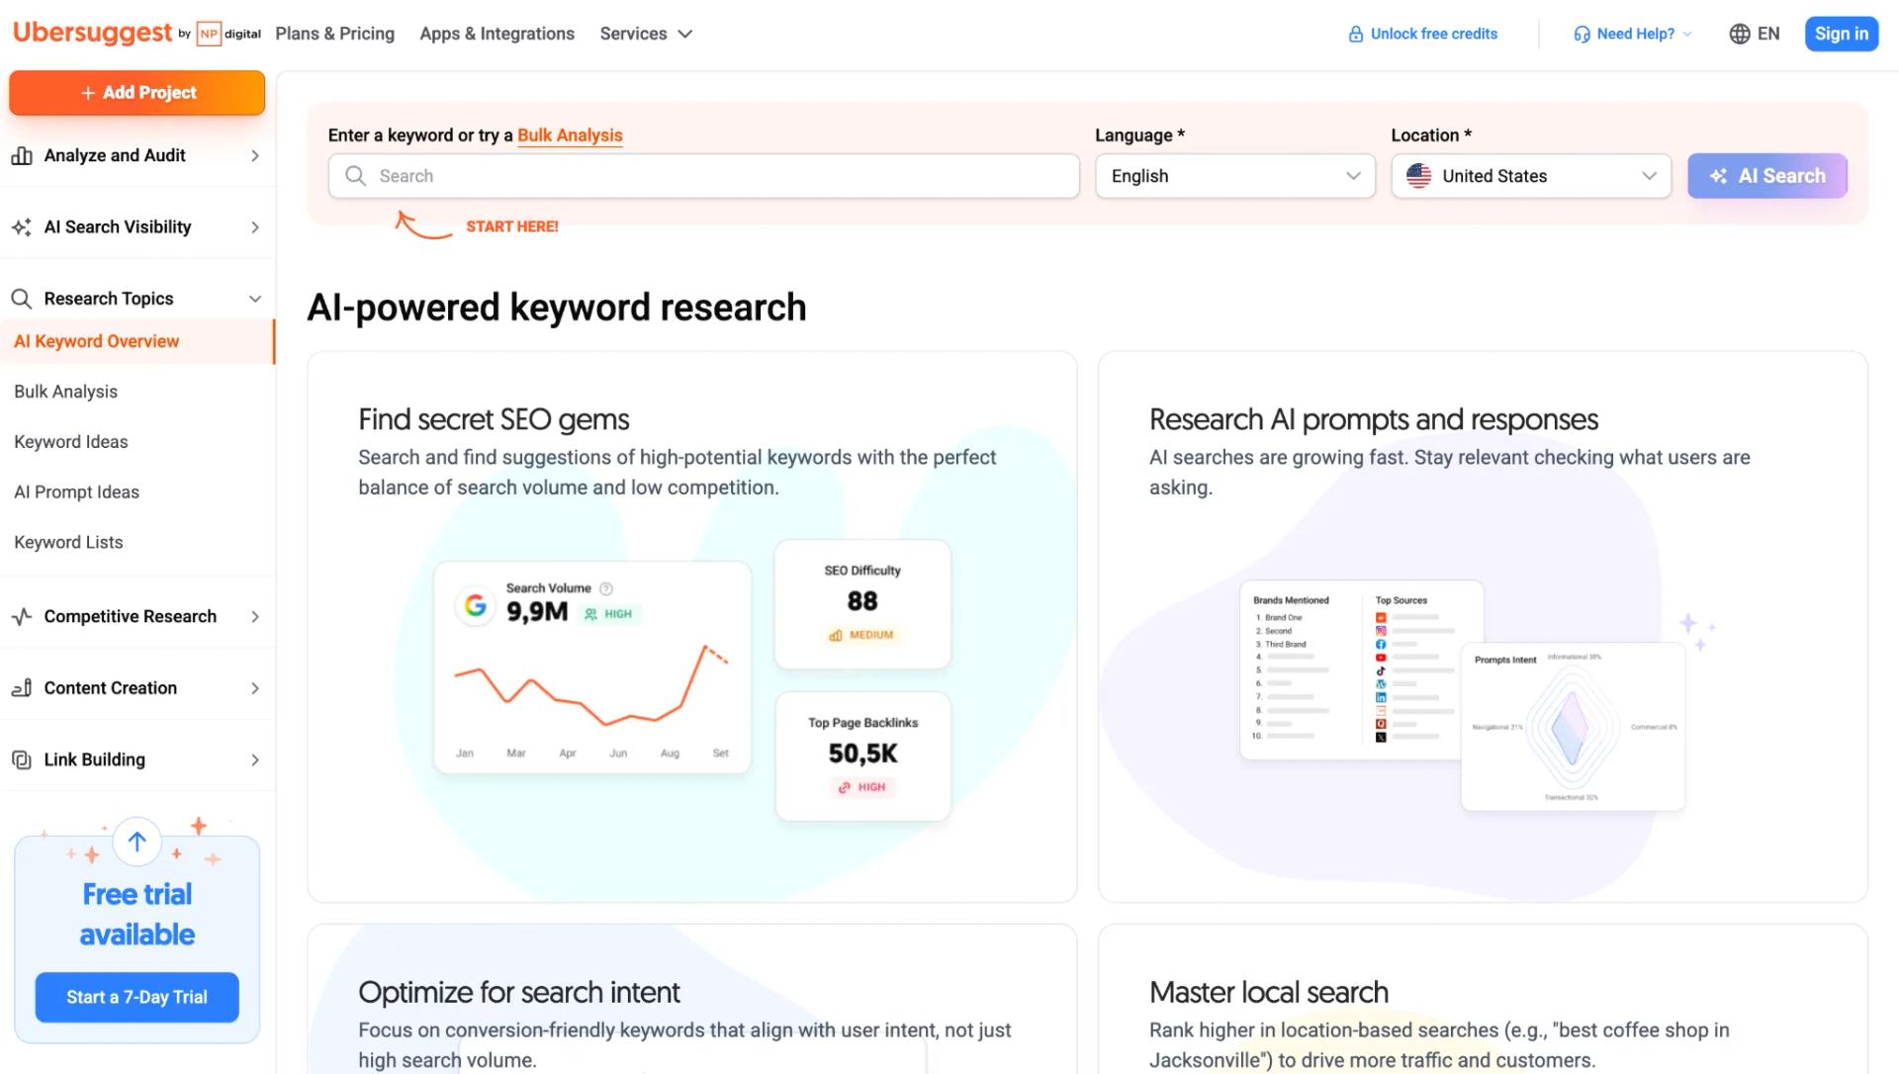Open Plans & Pricing page

tap(334, 34)
